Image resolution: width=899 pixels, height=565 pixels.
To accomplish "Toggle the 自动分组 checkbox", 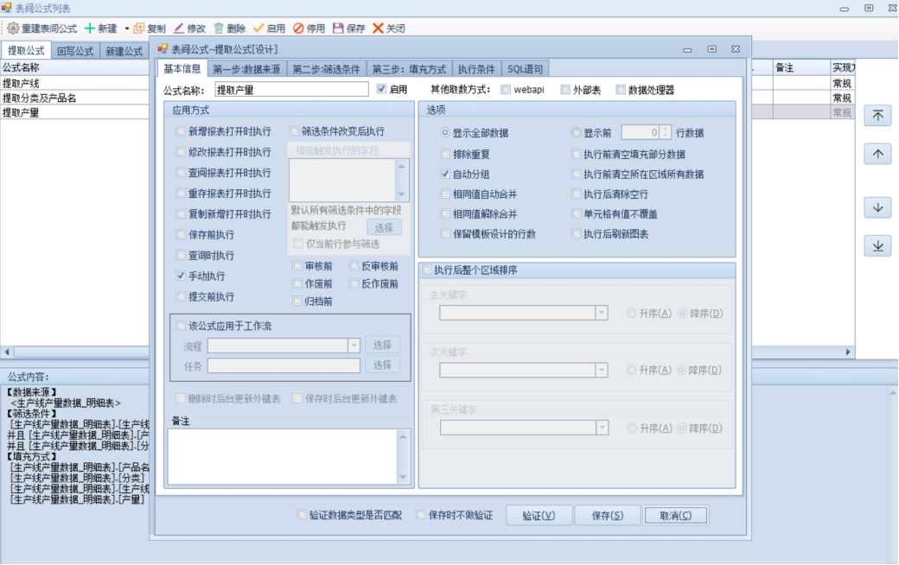I will 446,175.
